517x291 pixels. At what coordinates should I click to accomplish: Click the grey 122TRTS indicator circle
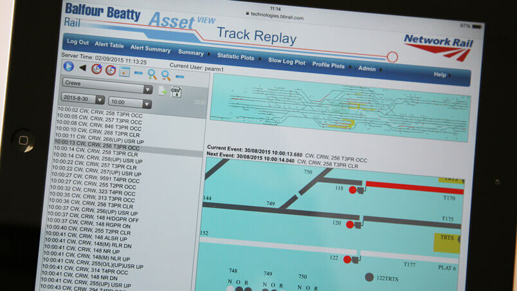(369, 277)
